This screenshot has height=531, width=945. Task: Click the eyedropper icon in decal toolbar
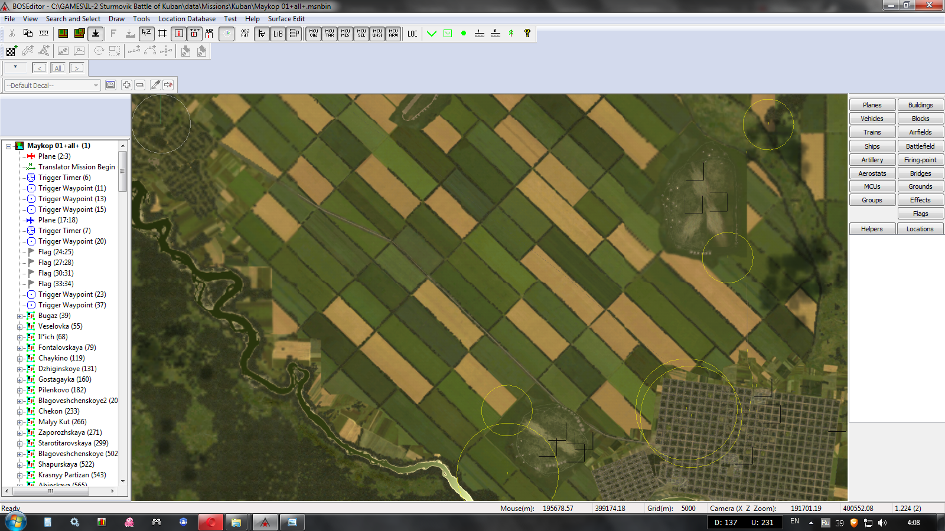click(155, 85)
